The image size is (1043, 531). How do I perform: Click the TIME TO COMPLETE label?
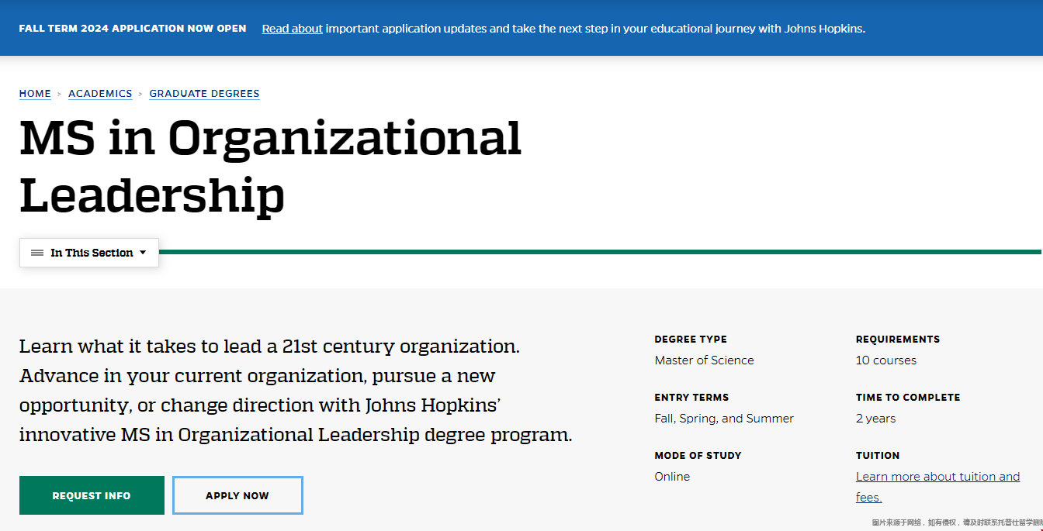point(908,398)
